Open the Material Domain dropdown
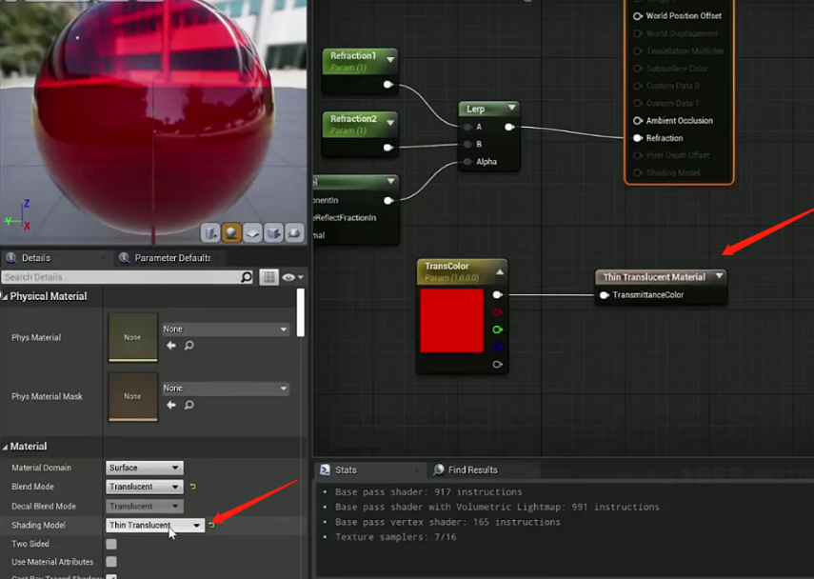The image size is (814, 579). tap(144, 468)
